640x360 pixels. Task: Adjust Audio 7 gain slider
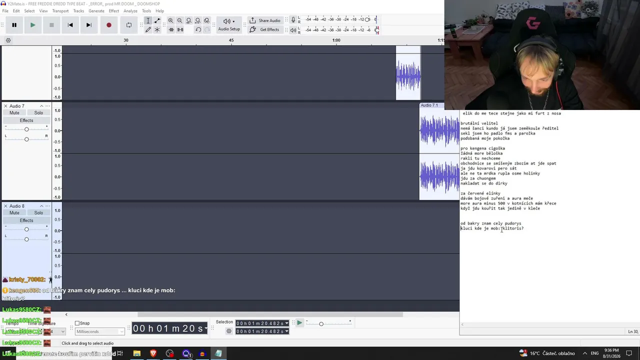point(26,129)
